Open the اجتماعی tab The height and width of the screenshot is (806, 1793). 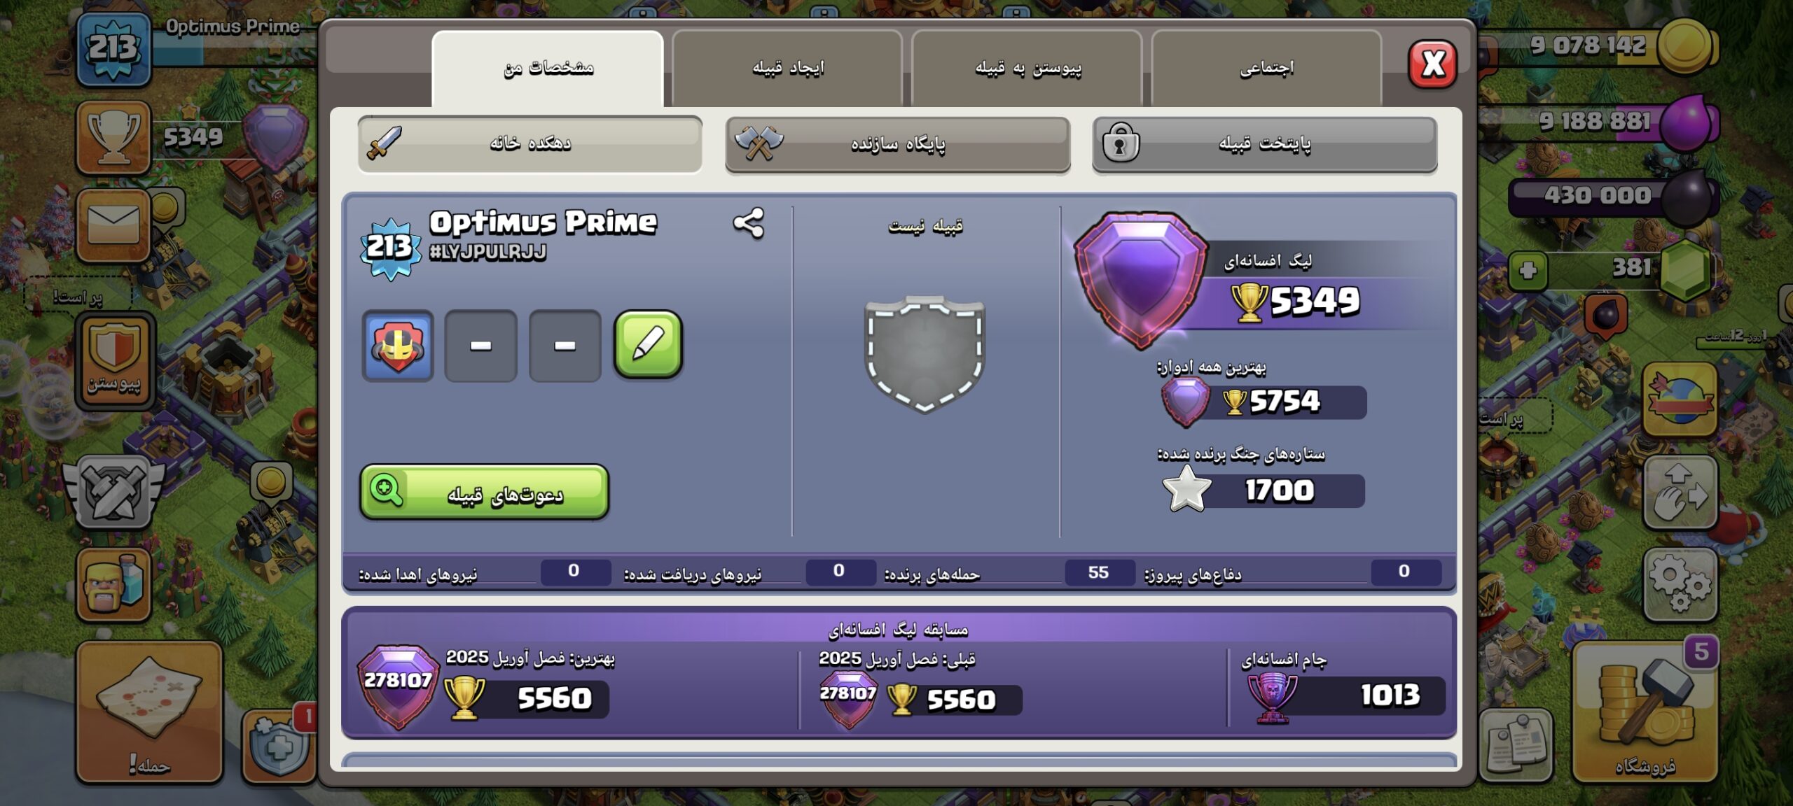pyautogui.click(x=1266, y=68)
